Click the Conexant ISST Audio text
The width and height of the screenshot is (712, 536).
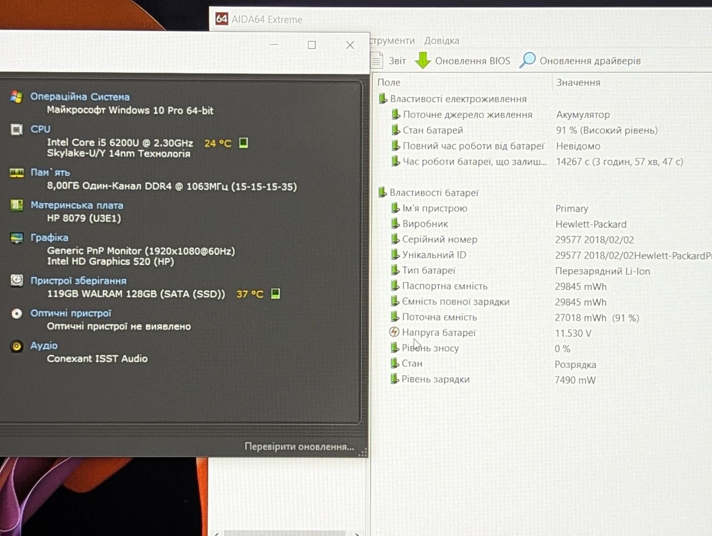97,358
